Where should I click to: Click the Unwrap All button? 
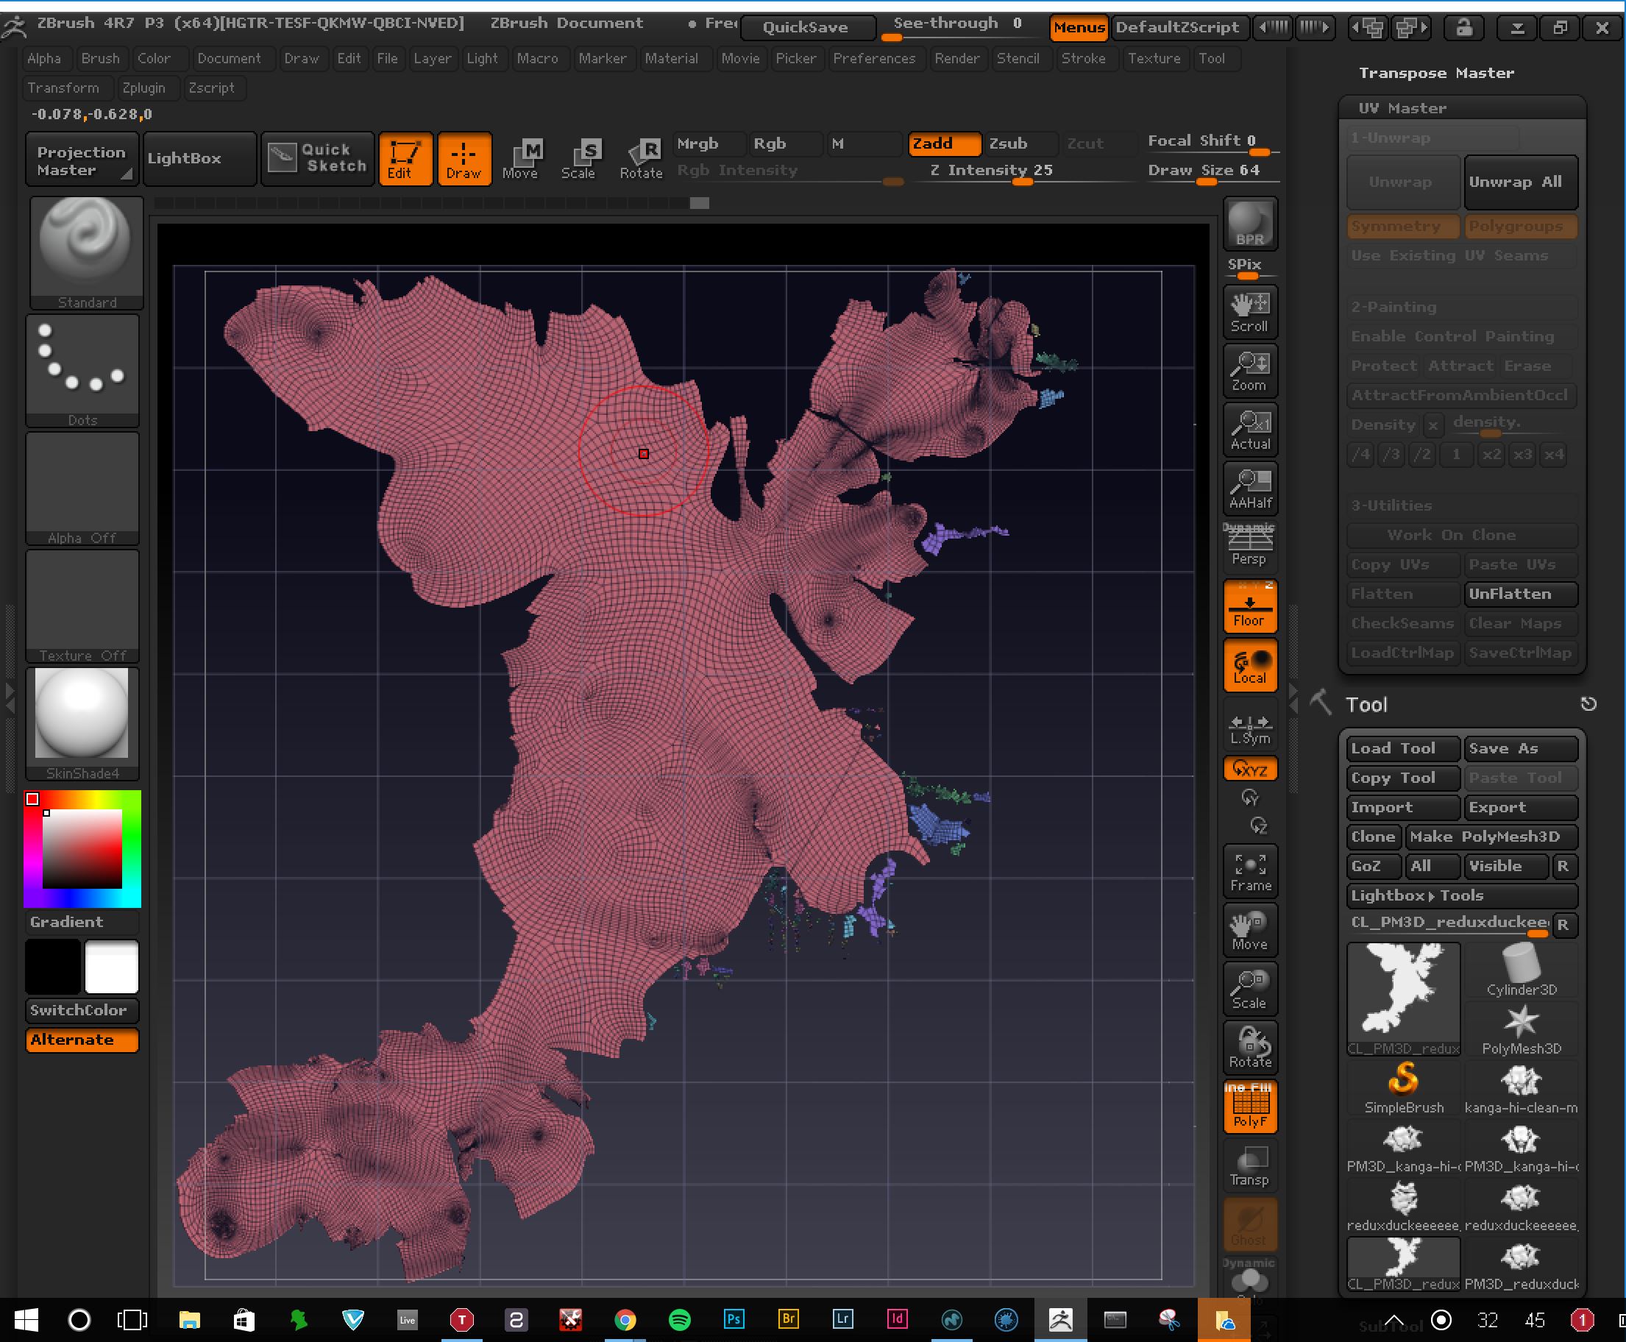pyautogui.click(x=1520, y=182)
